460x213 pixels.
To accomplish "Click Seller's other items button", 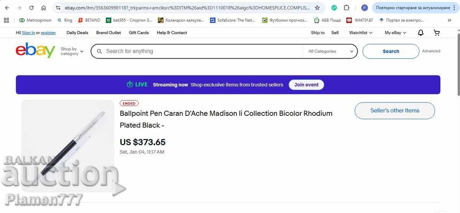I will pyautogui.click(x=394, y=111).
